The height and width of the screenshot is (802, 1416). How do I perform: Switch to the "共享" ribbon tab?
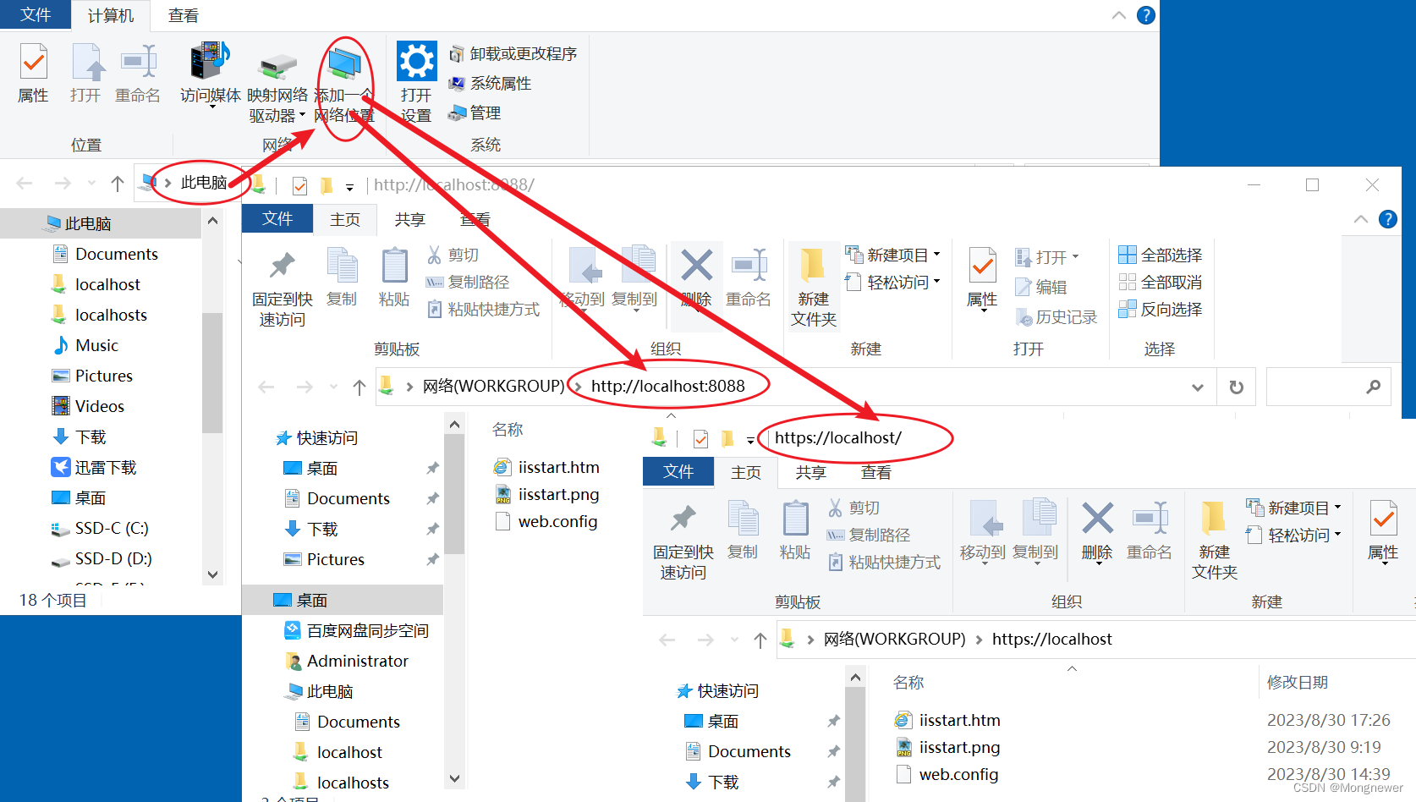[410, 218]
